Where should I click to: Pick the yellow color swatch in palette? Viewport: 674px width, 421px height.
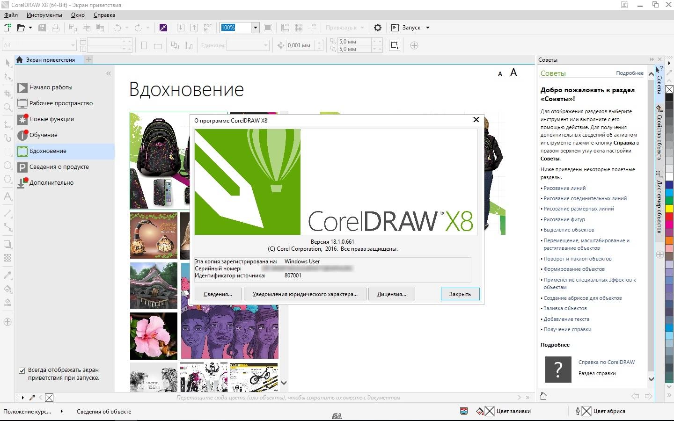669,208
